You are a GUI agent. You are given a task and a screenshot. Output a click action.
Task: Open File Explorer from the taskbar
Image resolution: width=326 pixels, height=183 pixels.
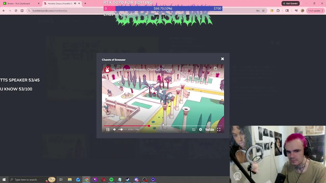point(70,180)
